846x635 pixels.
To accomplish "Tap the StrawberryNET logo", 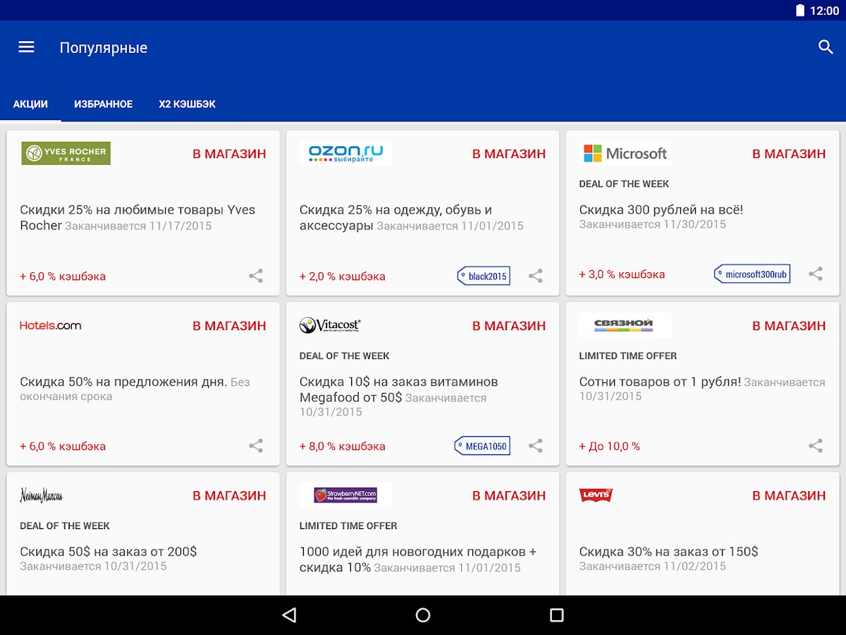I will (x=345, y=495).
